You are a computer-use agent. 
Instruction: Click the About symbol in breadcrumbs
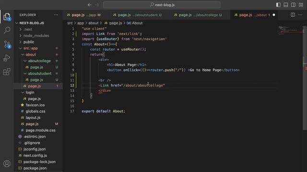point(135,23)
